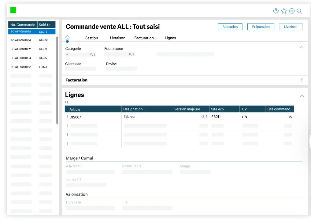Click the FE023 sold-to cell
This screenshot has width=311, height=220.
pos(43,67)
